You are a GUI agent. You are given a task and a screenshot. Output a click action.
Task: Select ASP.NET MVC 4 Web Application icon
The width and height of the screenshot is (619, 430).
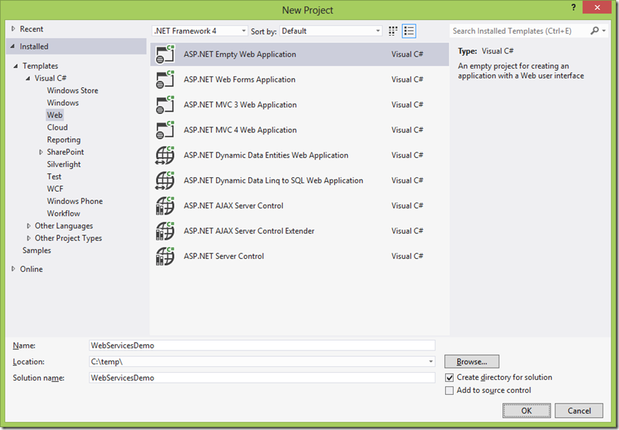(165, 130)
